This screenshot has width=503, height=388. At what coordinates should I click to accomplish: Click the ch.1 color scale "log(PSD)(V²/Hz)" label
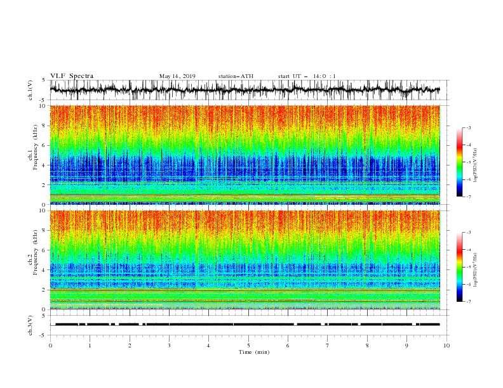(476, 165)
